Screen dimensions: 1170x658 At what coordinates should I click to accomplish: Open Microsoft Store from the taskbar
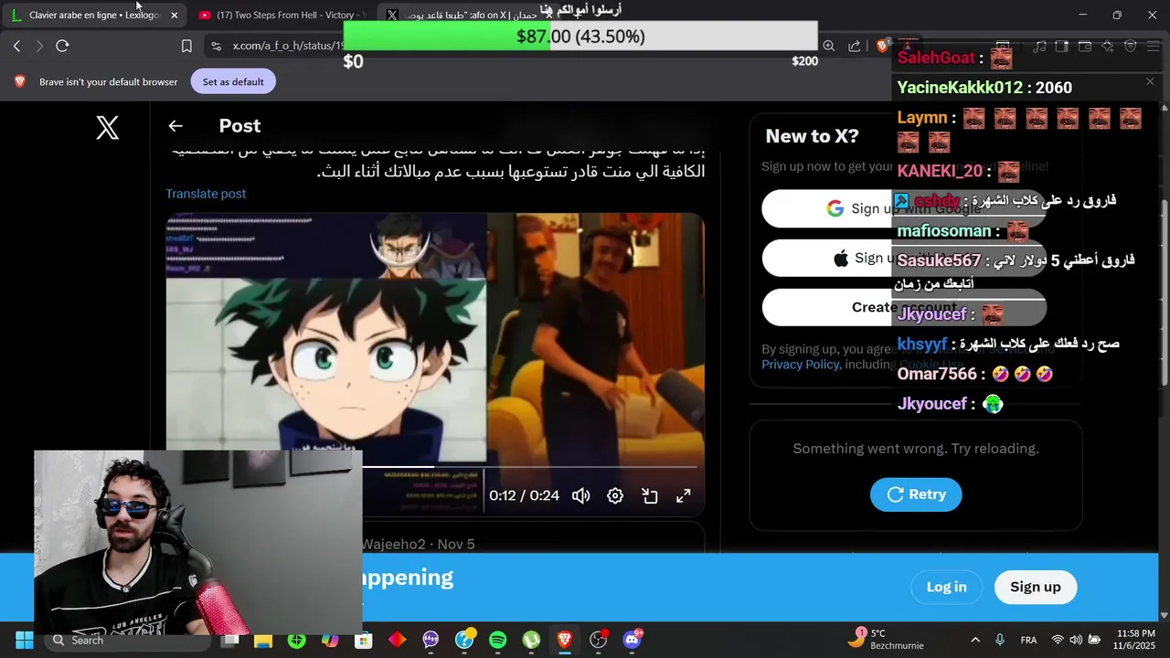(364, 640)
